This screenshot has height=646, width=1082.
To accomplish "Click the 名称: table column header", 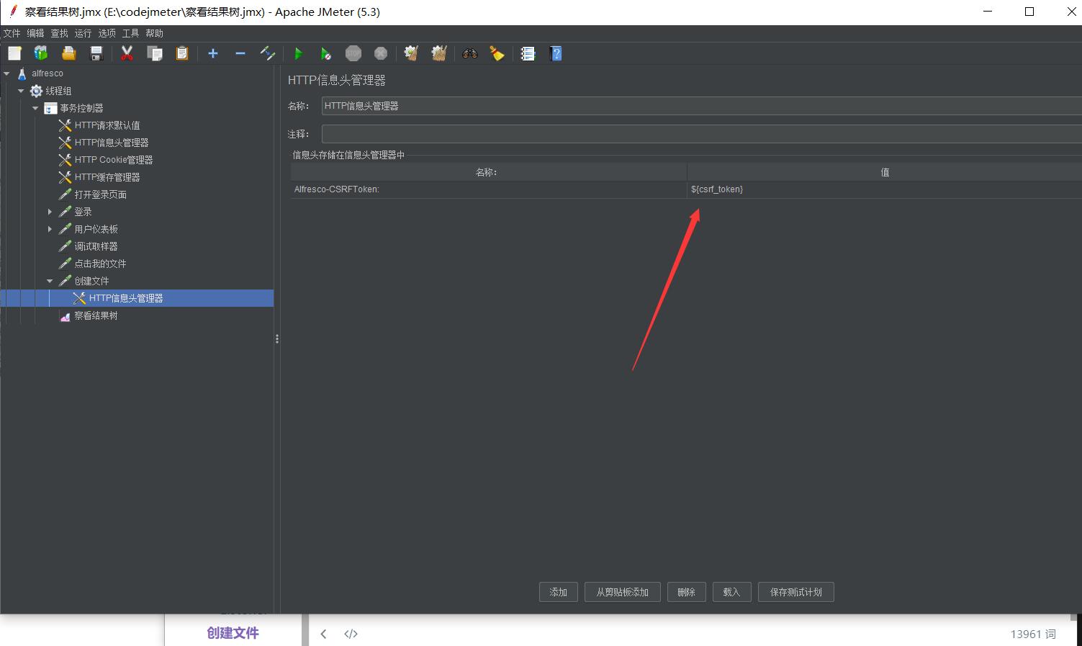I will click(x=488, y=172).
